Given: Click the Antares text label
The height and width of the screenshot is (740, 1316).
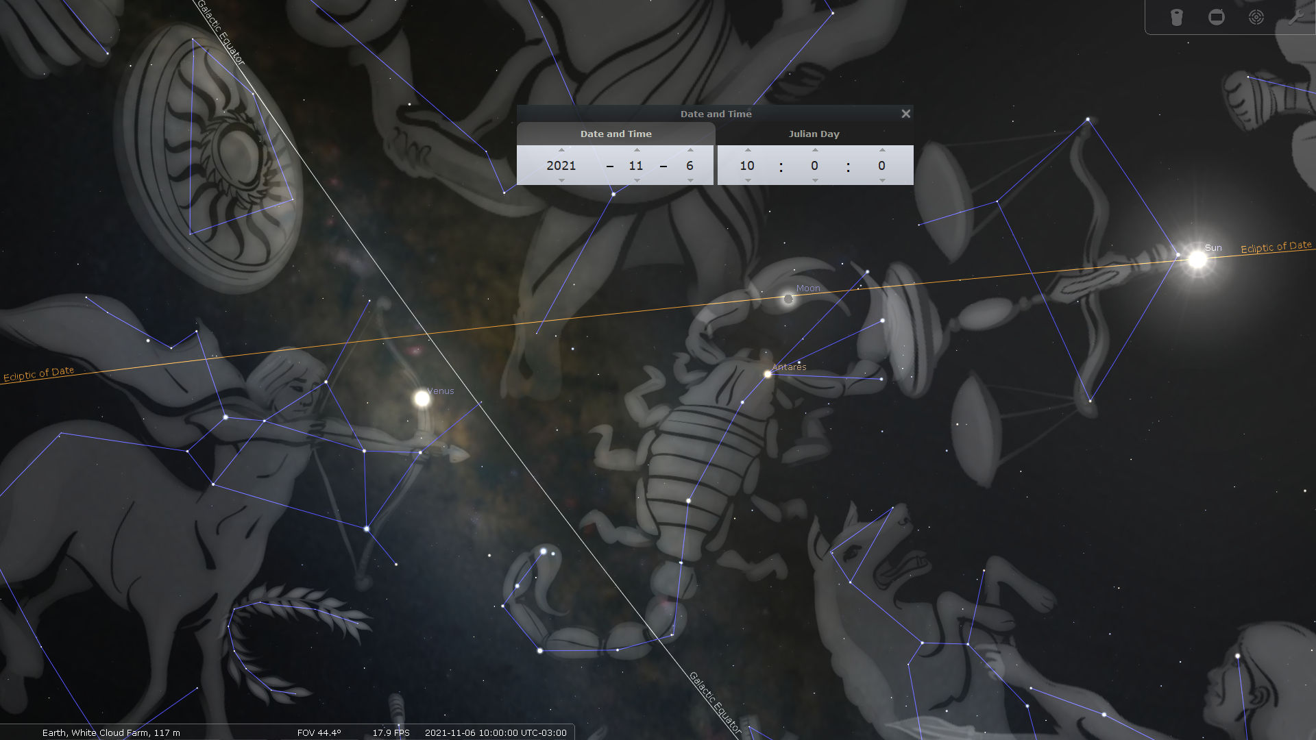Looking at the screenshot, I should (x=789, y=367).
